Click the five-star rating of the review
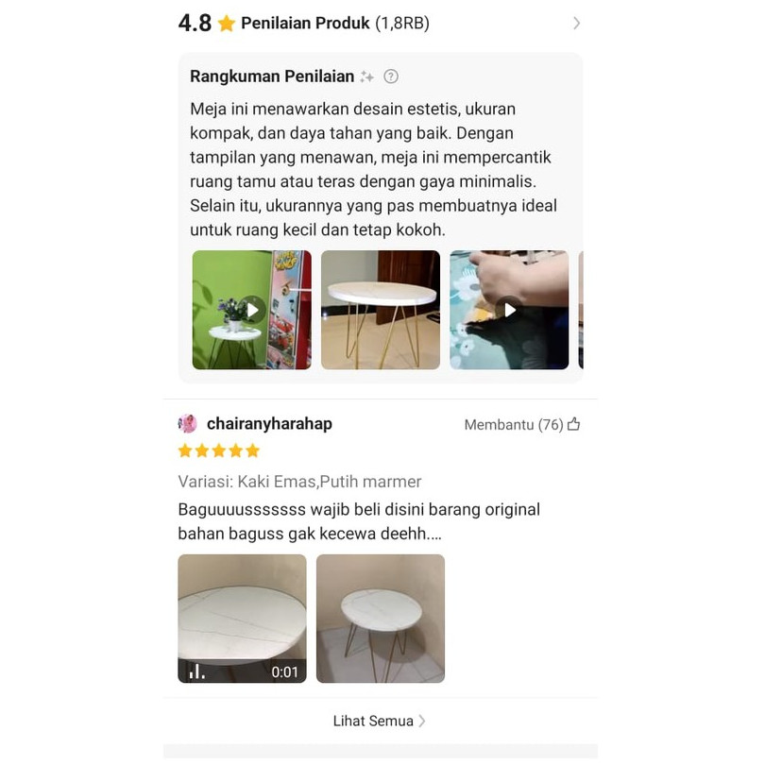Image resolution: width=765 pixels, height=765 pixels. 218,450
